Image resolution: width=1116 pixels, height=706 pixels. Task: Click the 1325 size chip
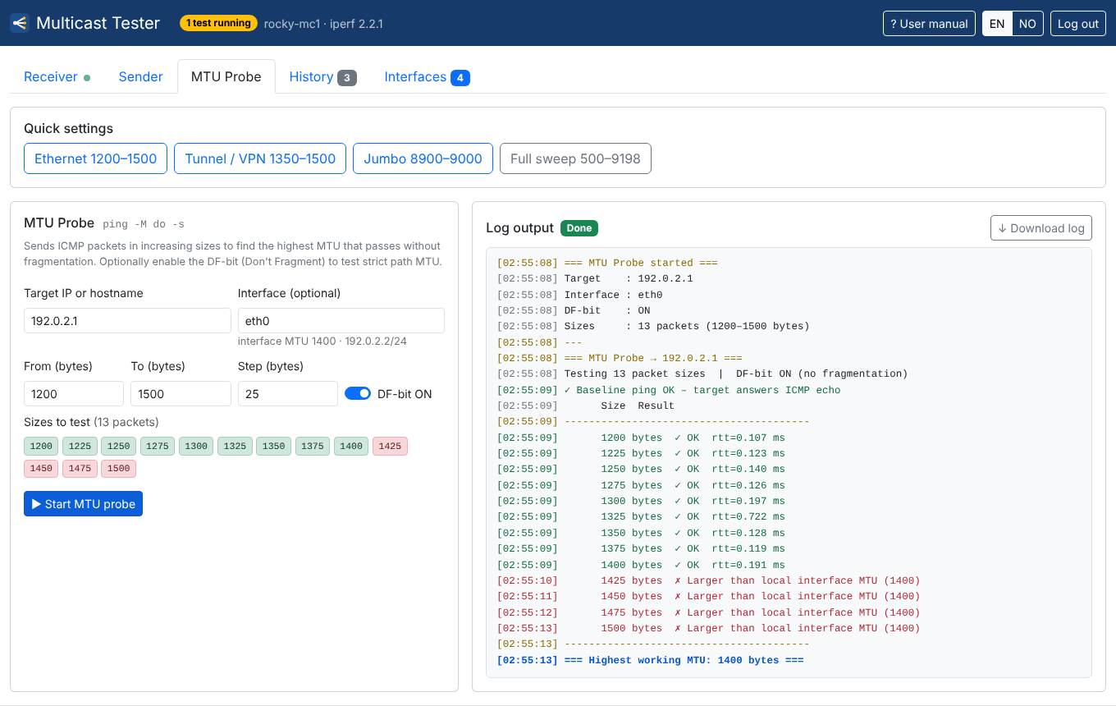[x=235, y=446]
